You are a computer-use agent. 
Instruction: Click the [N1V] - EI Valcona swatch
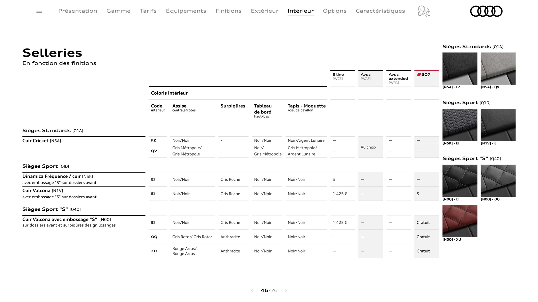pos(498,125)
